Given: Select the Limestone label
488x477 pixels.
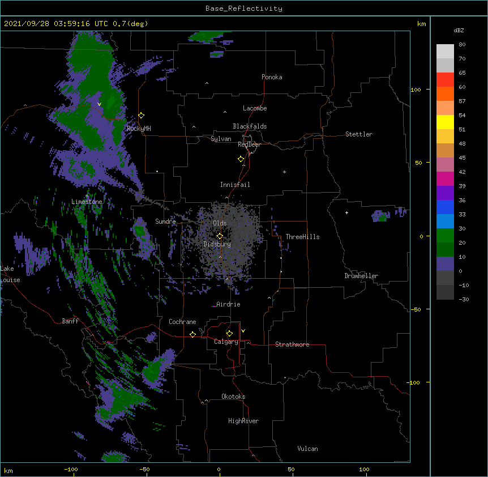Looking at the screenshot, I should tap(87, 202).
